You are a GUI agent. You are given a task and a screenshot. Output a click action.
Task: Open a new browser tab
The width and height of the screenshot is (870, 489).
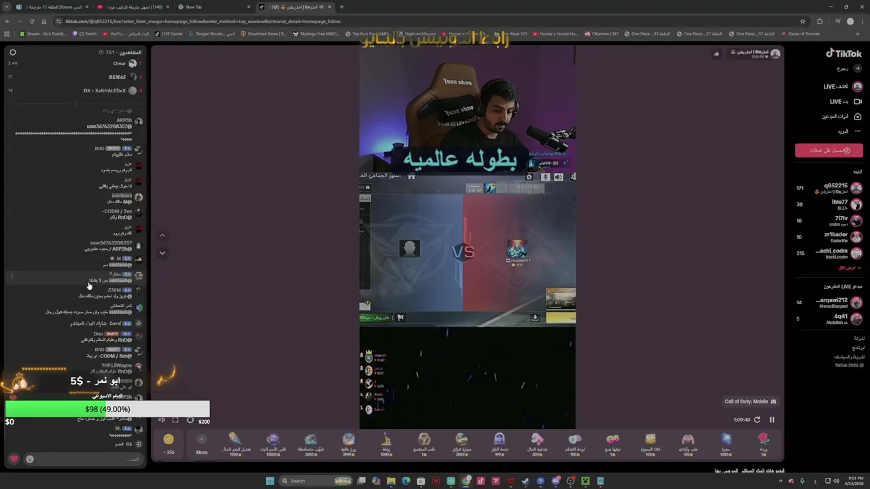pos(341,7)
